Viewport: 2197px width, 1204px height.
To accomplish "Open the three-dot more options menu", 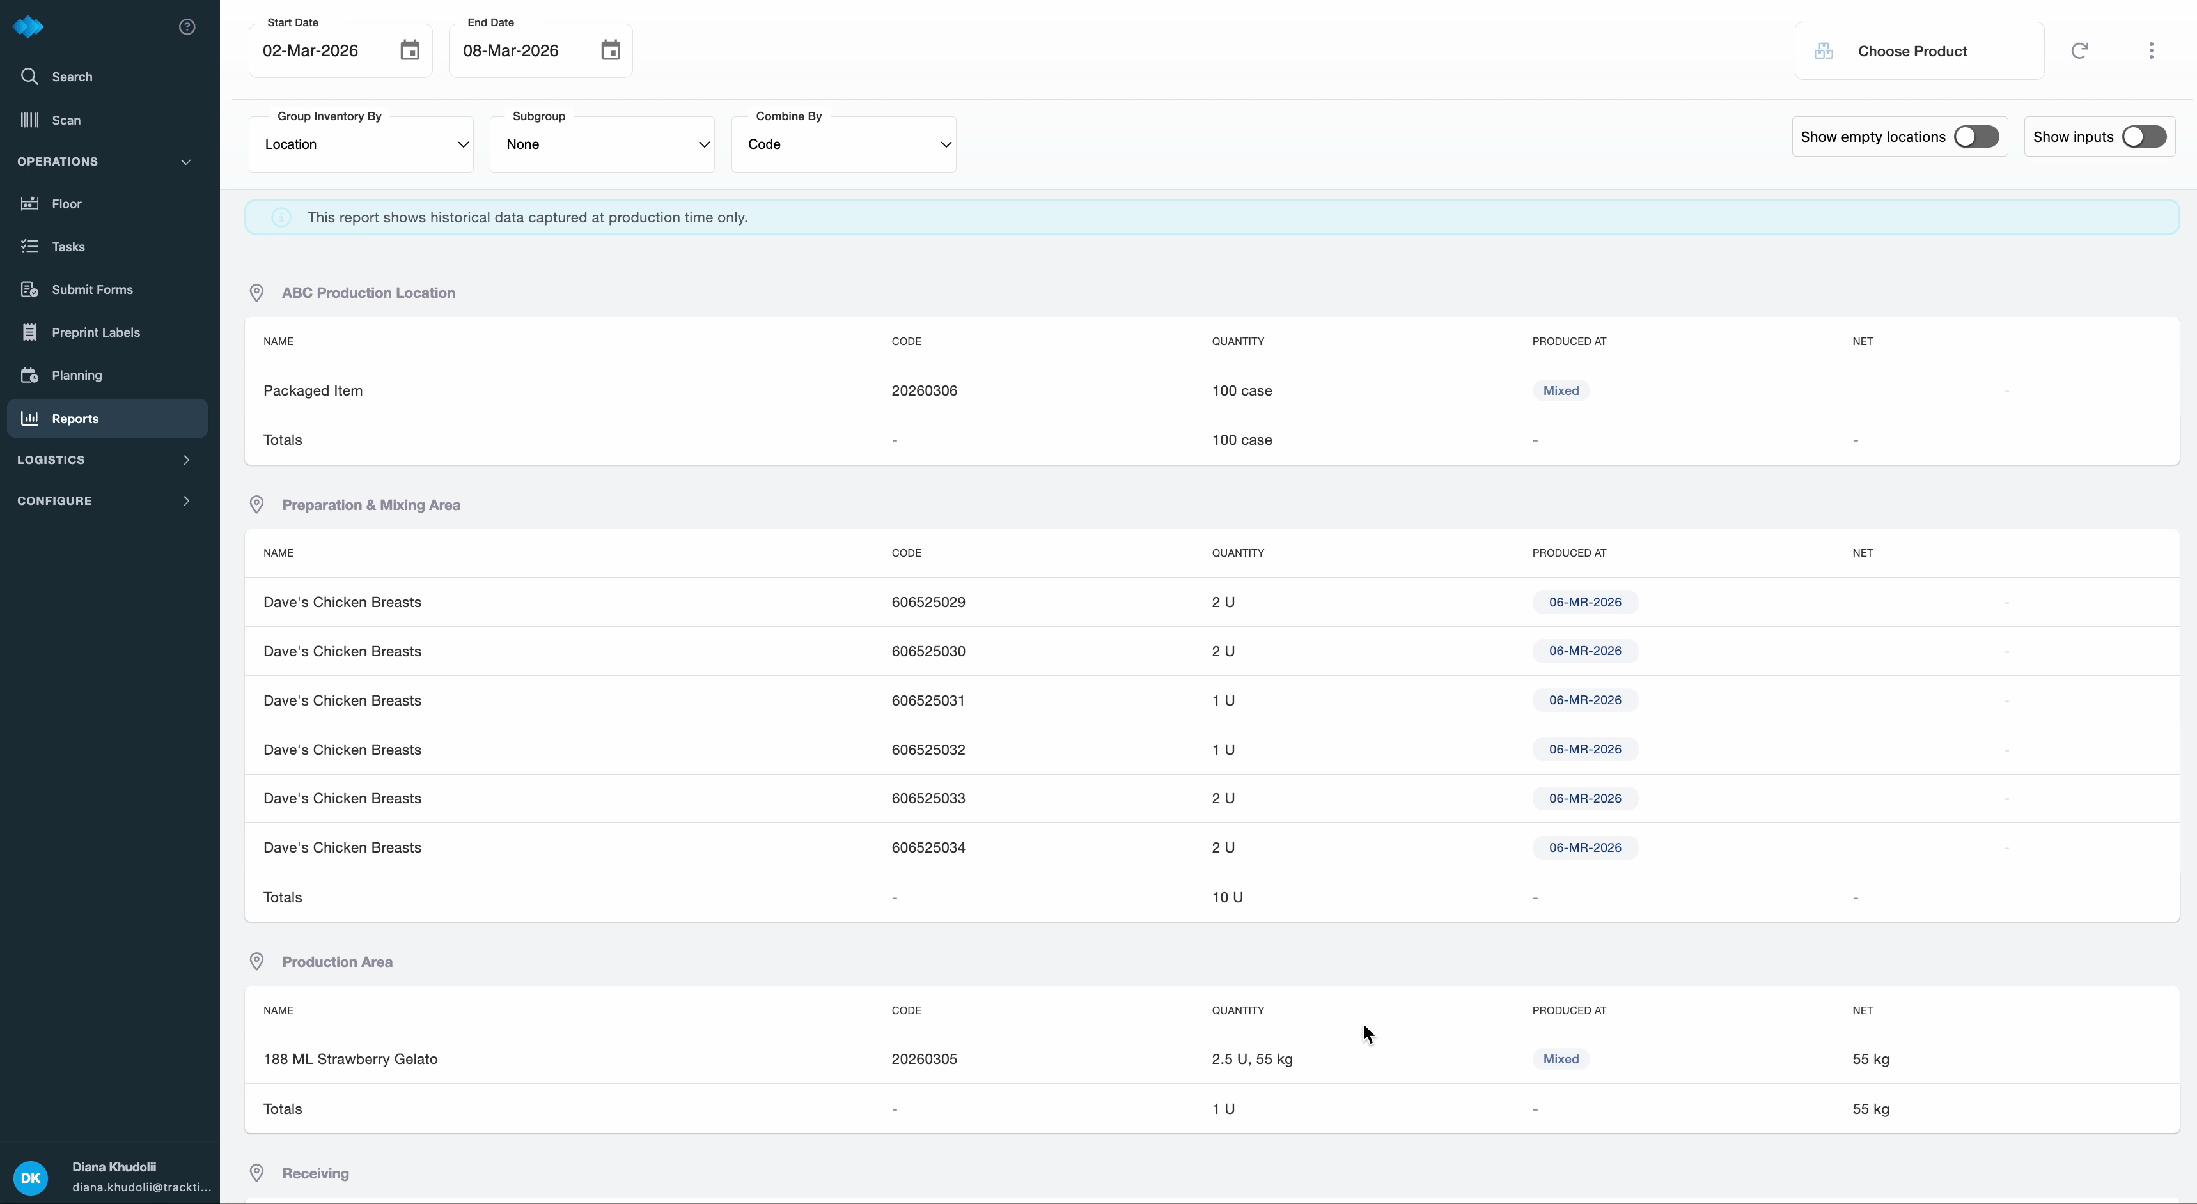I will click(x=2151, y=50).
